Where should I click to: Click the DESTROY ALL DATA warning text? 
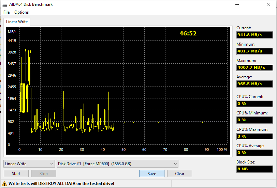(x=61, y=184)
